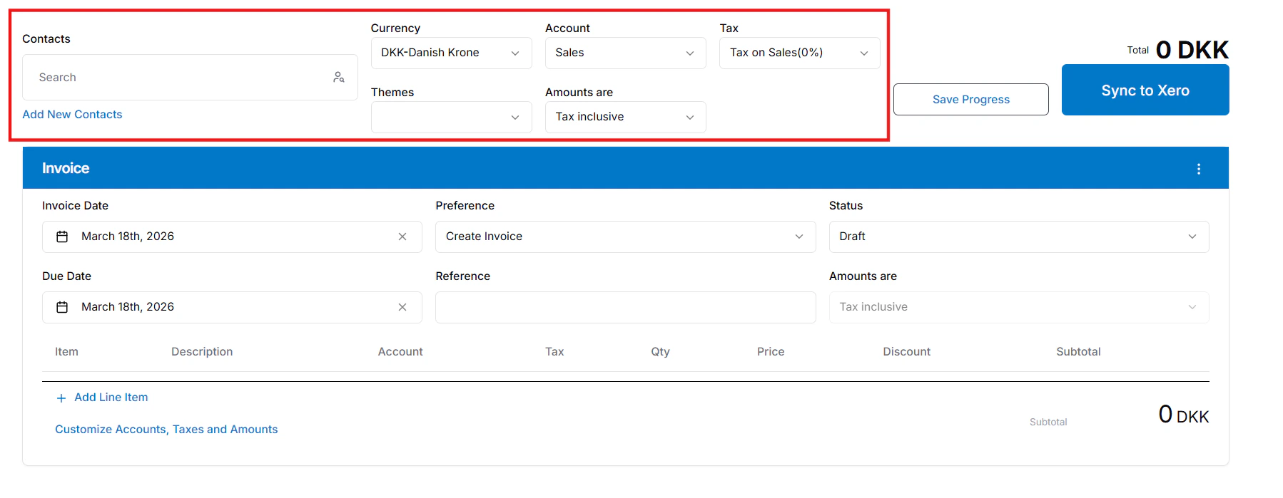Open the Account dropdown showing Sales
The height and width of the screenshot is (498, 1283).
coord(625,53)
